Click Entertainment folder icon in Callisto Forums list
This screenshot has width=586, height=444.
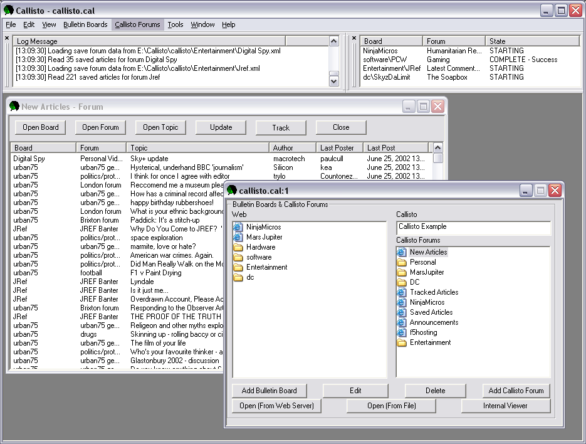(x=401, y=342)
